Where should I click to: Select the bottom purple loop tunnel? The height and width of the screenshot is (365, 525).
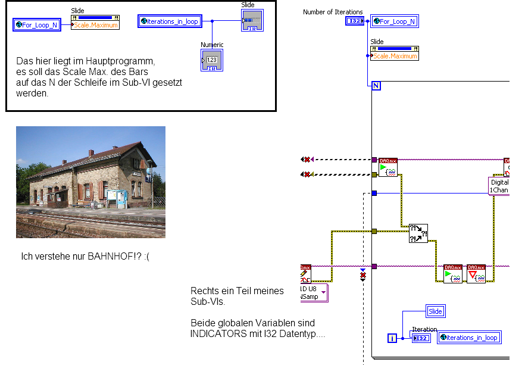pyautogui.click(x=374, y=267)
